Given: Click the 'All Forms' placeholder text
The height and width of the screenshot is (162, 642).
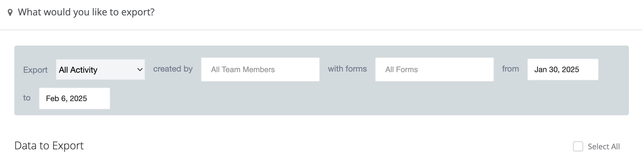Looking at the screenshot, I should click(x=402, y=69).
